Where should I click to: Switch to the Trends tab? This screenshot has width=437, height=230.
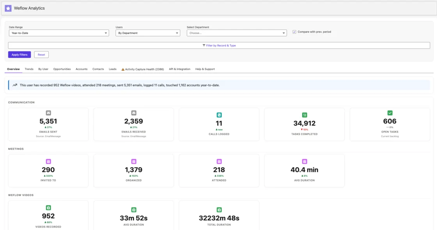(29, 69)
